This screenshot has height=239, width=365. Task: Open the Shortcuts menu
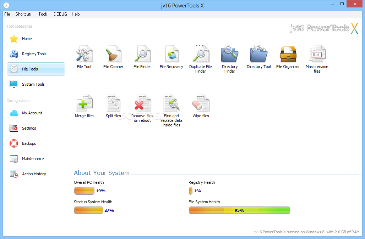click(x=23, y=14)
